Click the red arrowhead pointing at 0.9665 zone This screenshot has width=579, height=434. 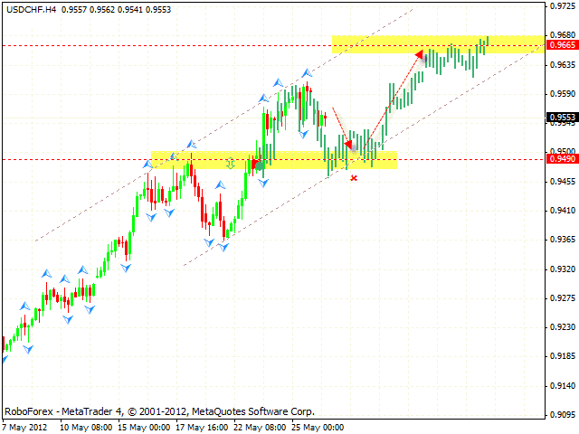419,55
